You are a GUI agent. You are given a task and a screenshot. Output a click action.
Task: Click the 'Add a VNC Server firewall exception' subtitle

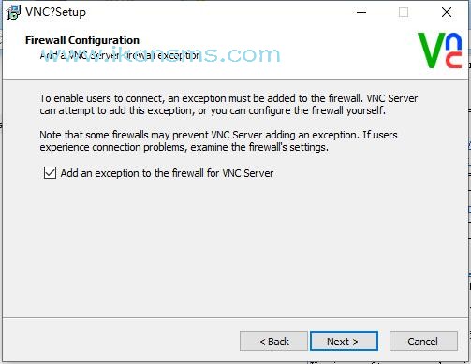point(120,55)
